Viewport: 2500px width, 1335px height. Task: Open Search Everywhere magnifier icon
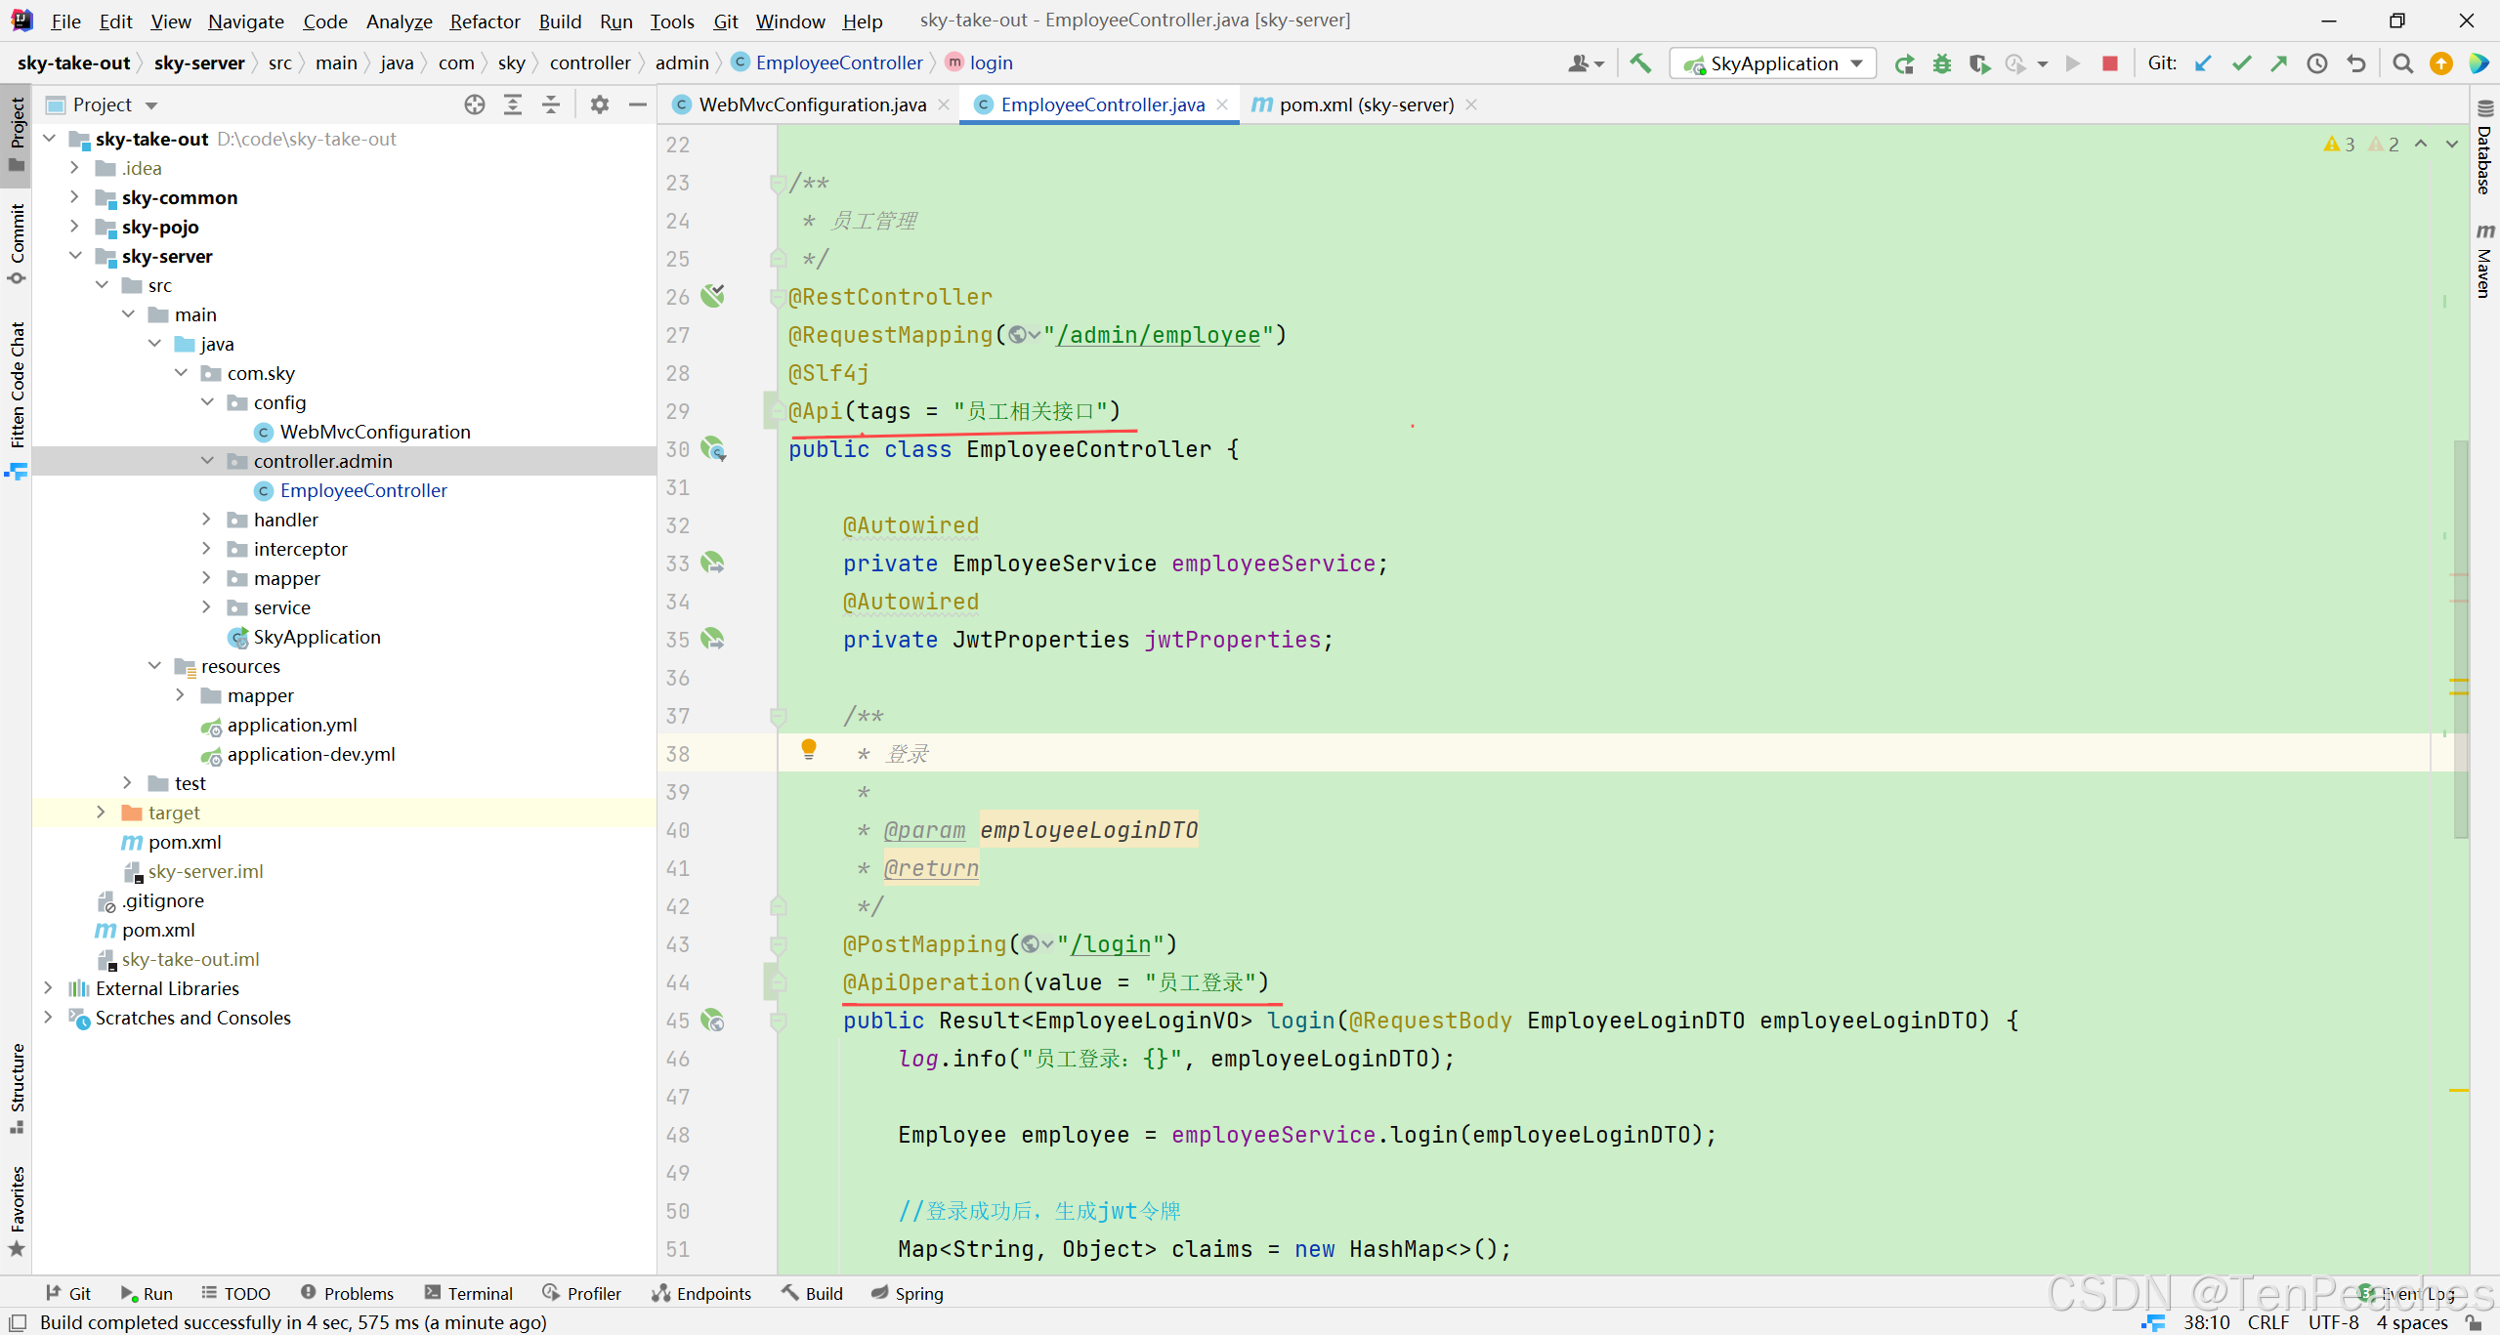click(2402, 63)
